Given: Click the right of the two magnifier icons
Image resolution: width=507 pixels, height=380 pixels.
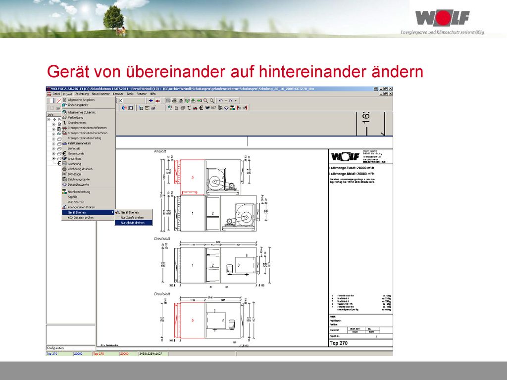Looking at the screenshot, I should point(212,101).
